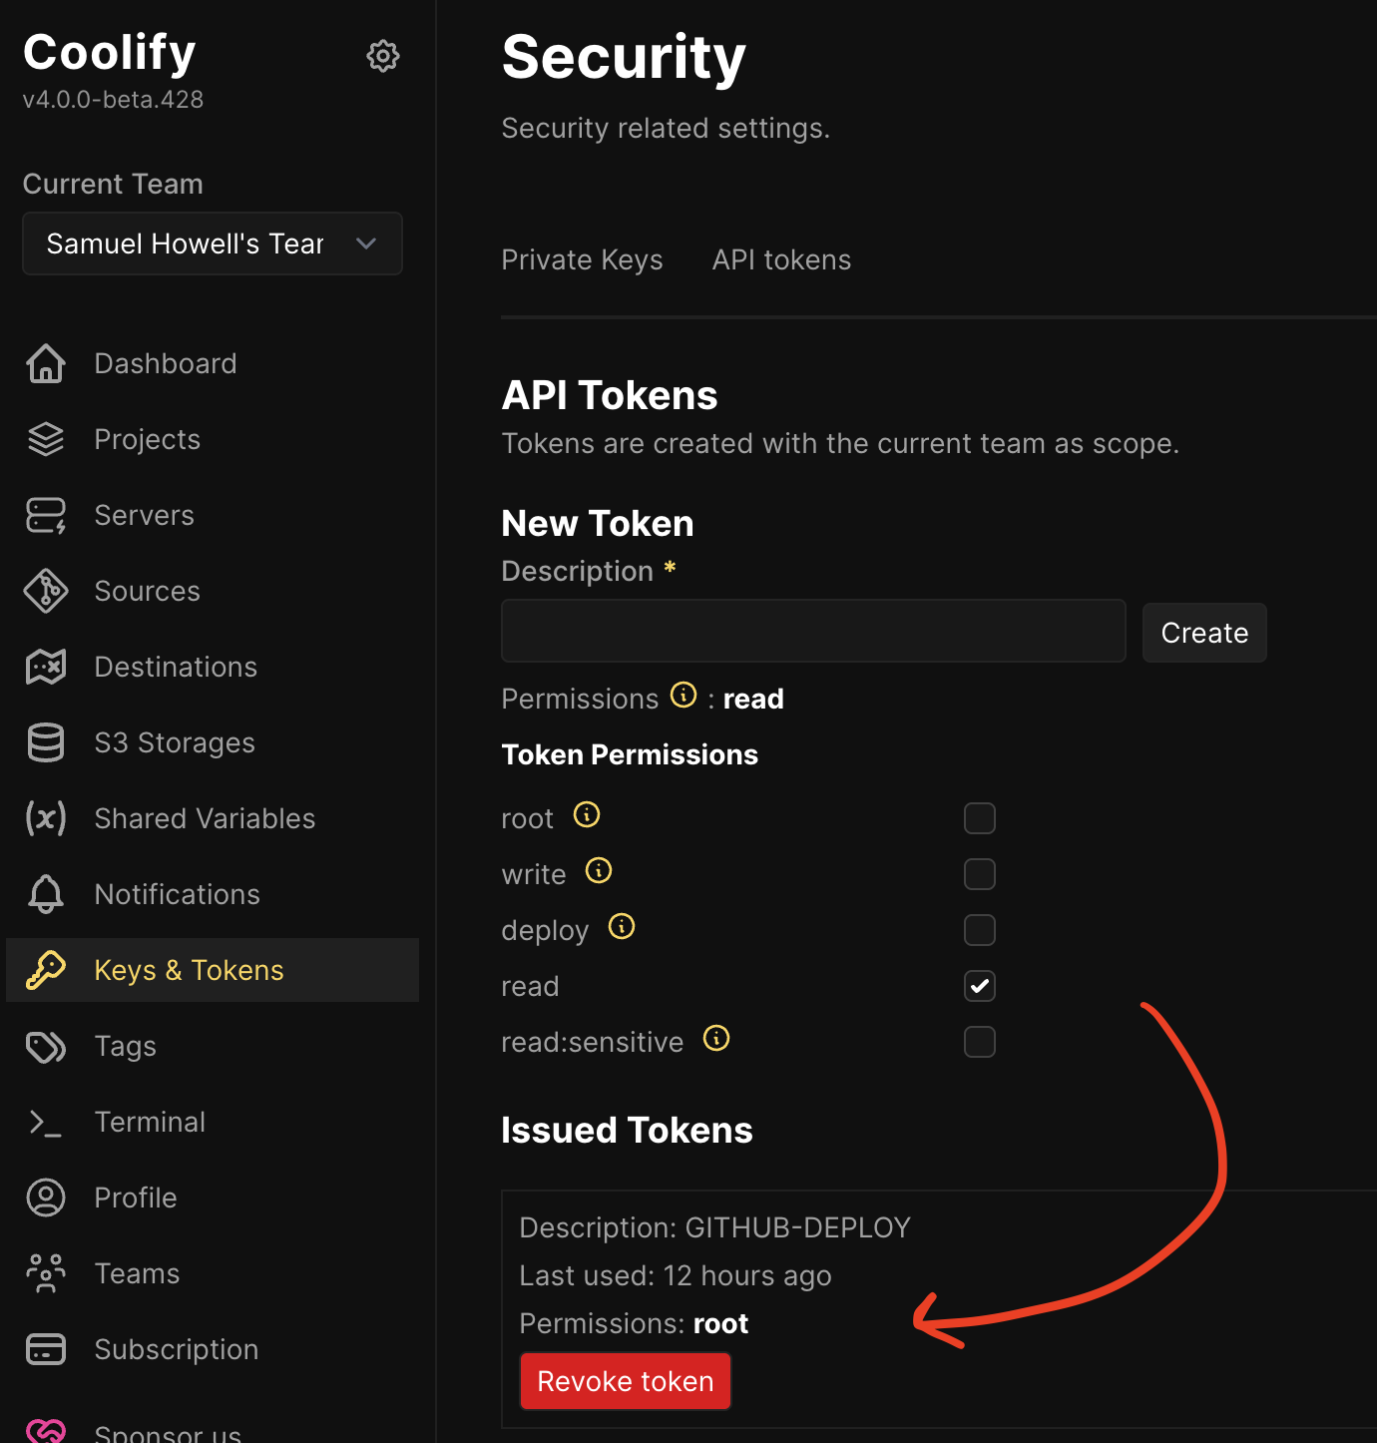Enable the root permission checkbox
The height and width of the screenshot is (1443, 1377).
[x=980, y=818]
